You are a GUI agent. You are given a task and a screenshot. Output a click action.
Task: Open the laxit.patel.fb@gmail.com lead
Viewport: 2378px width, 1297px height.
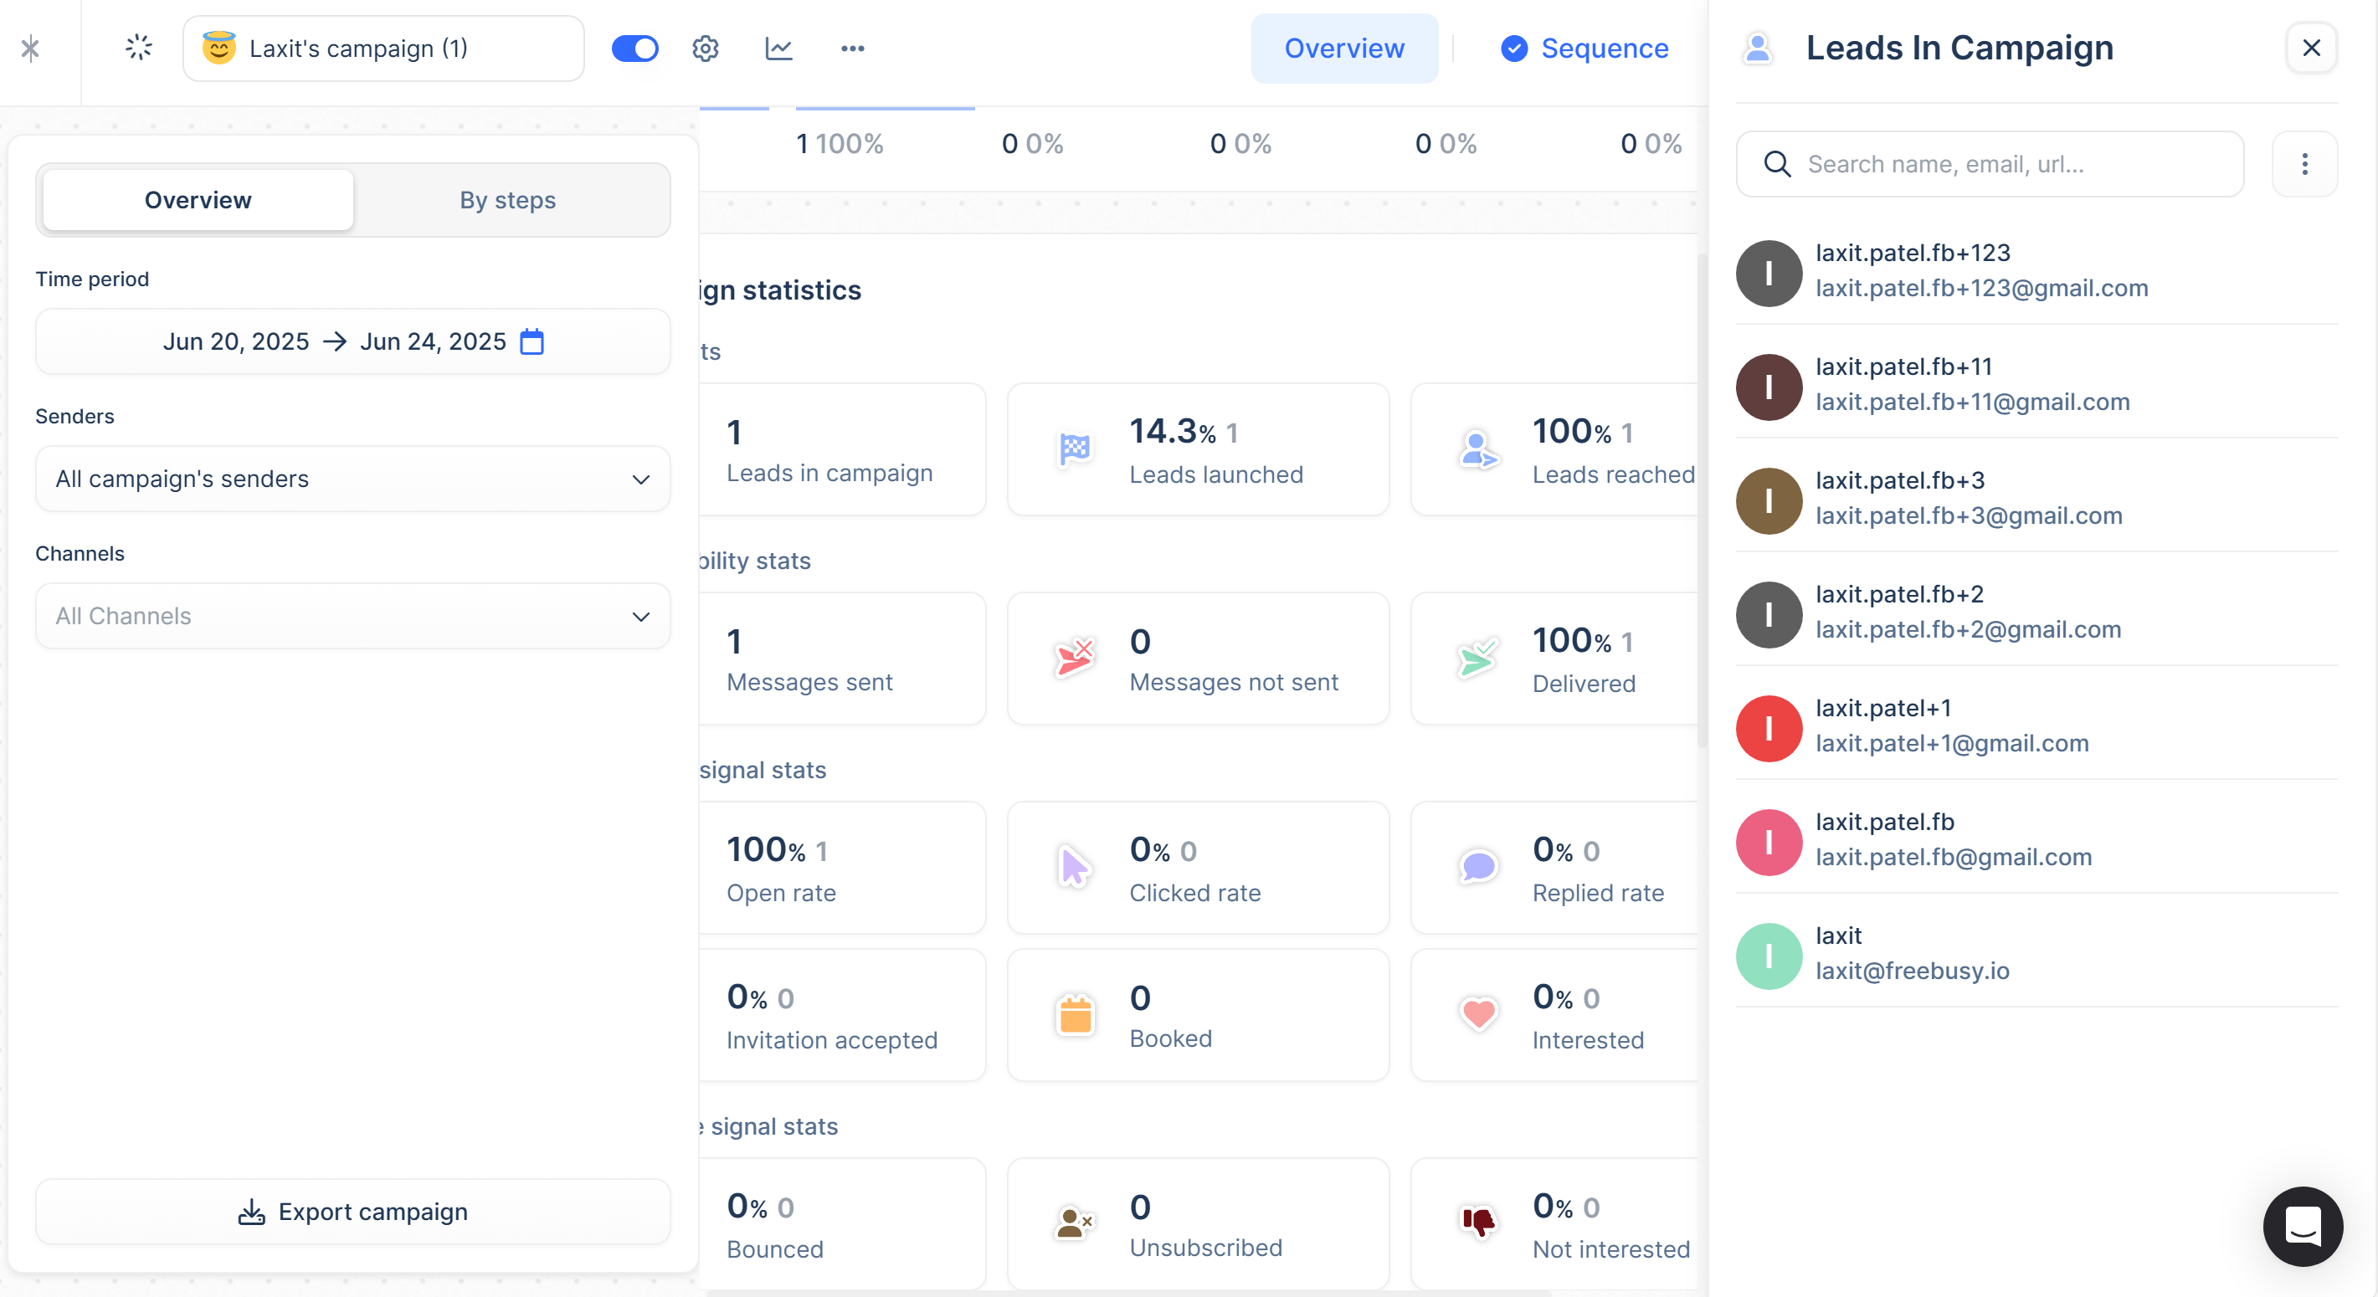pos(1954,858)
